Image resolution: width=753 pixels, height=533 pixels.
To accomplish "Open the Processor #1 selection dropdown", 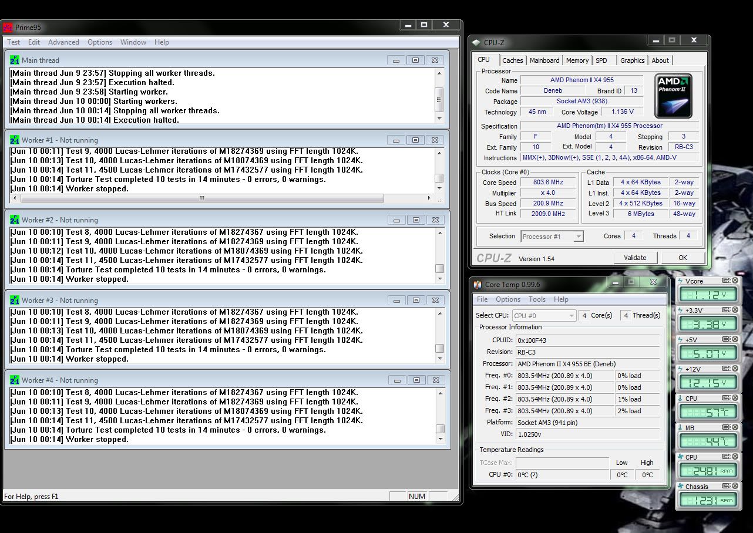I will click(552, 236).
